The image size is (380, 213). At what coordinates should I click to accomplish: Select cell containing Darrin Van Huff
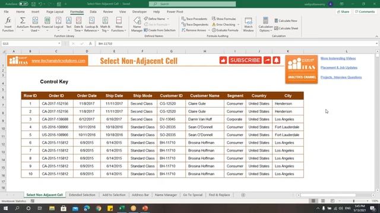point(205,120)
